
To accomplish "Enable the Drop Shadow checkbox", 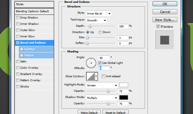I will [x=18, y=17].
